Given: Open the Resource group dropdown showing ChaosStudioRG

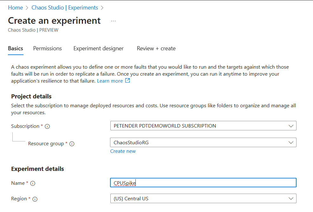Looking at the screenshot, I should 203,142.
